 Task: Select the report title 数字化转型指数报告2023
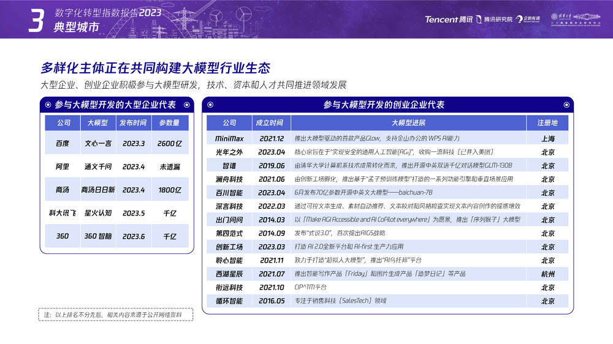[108, 13]
